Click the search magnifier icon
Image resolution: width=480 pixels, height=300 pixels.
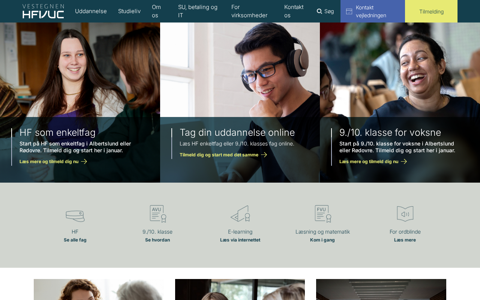[x=319, y=11]
